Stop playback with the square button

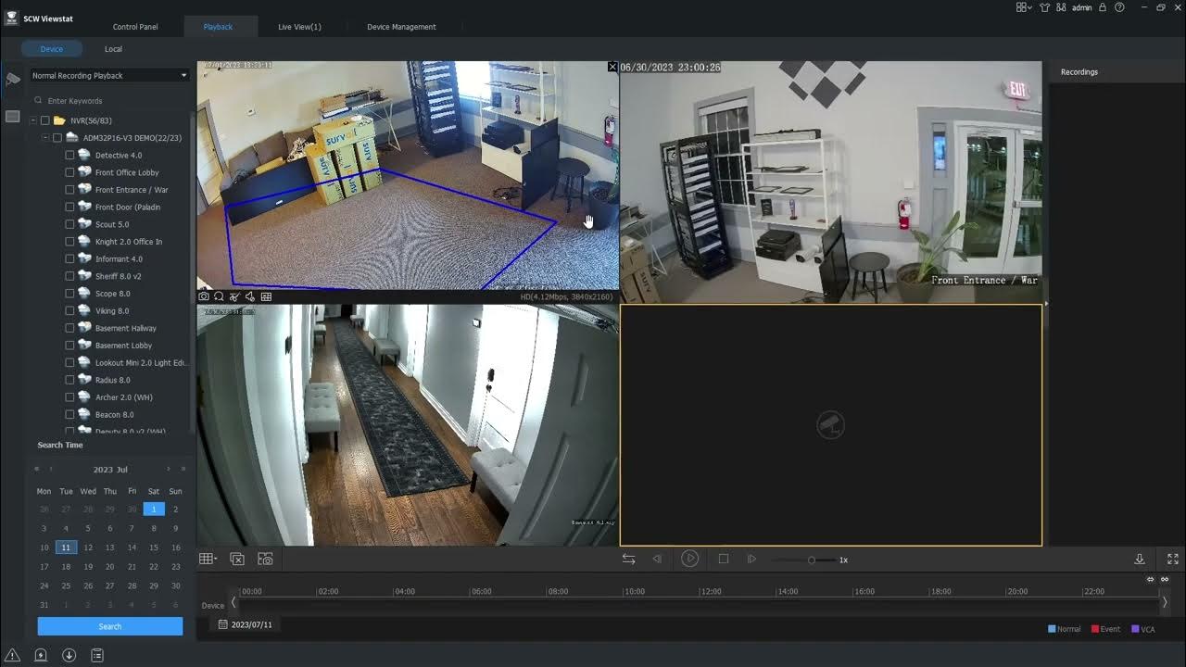click(724, 559)
